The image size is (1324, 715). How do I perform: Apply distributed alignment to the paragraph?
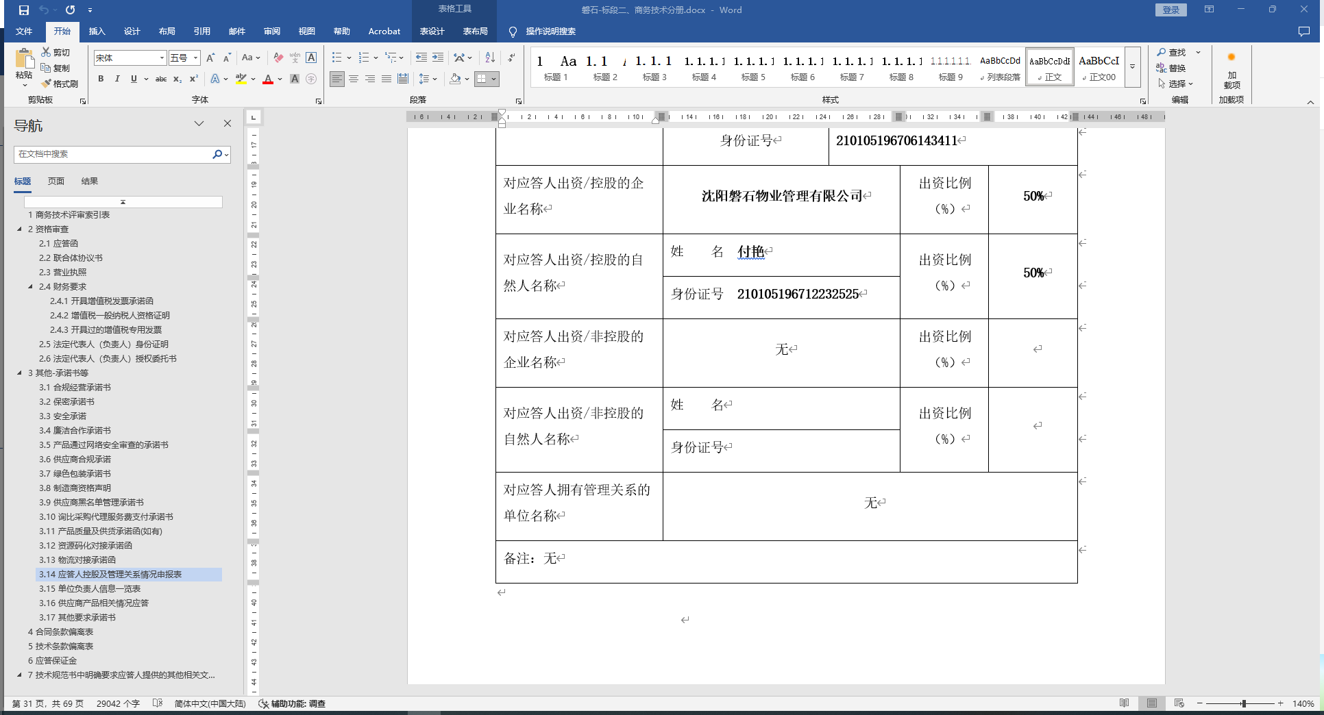pos(403,79)
